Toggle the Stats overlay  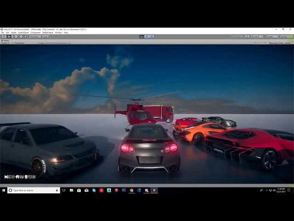(281, 43)
